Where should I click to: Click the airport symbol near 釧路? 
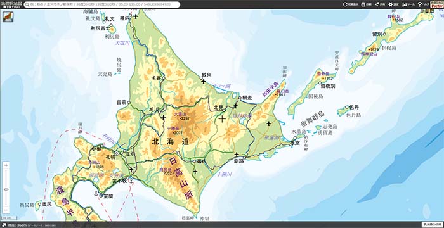(237, 155)
